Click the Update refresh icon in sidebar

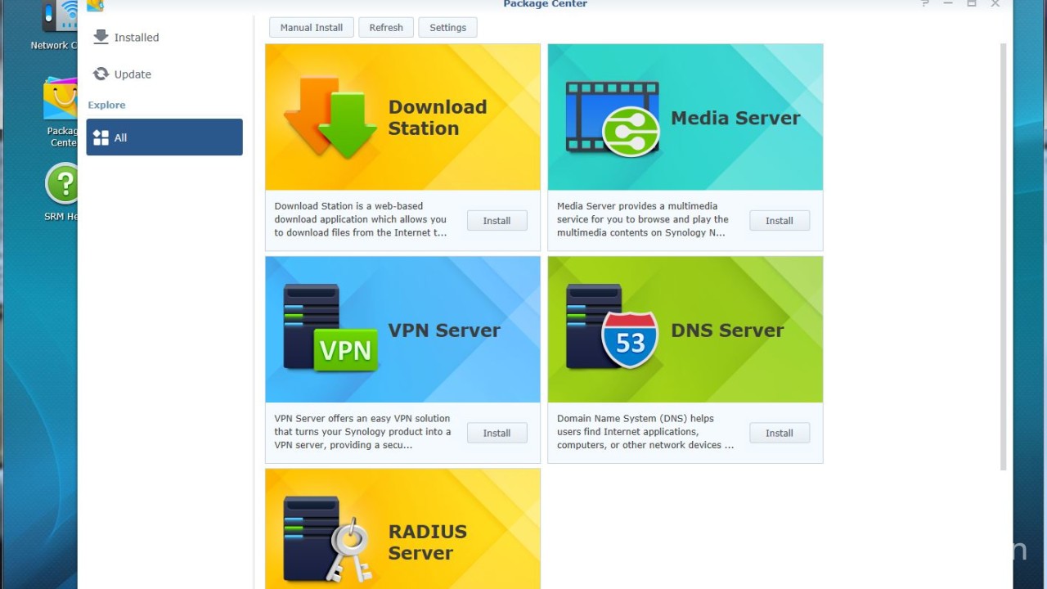tap(101, 74)
